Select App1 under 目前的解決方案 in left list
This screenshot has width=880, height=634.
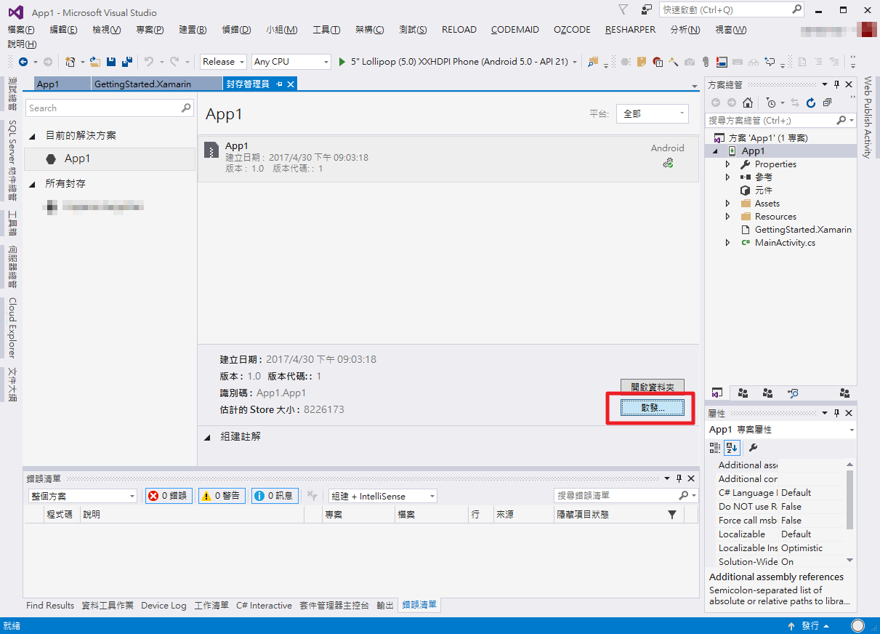coord(110,158)
